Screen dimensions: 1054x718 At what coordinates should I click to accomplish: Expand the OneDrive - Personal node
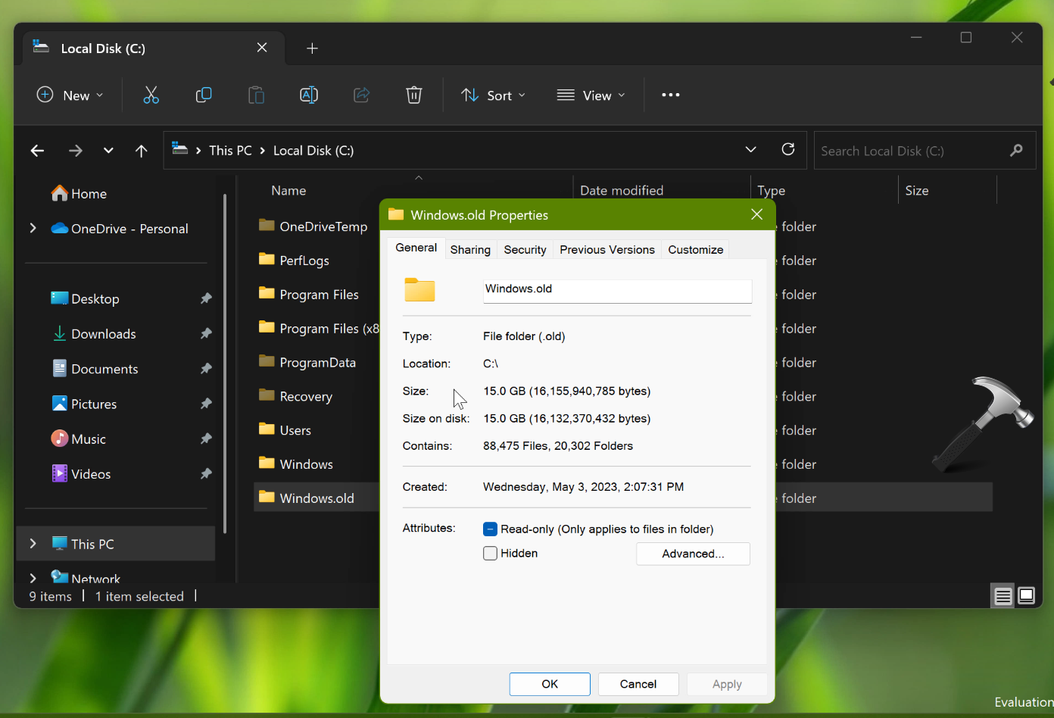coord(33,228)
